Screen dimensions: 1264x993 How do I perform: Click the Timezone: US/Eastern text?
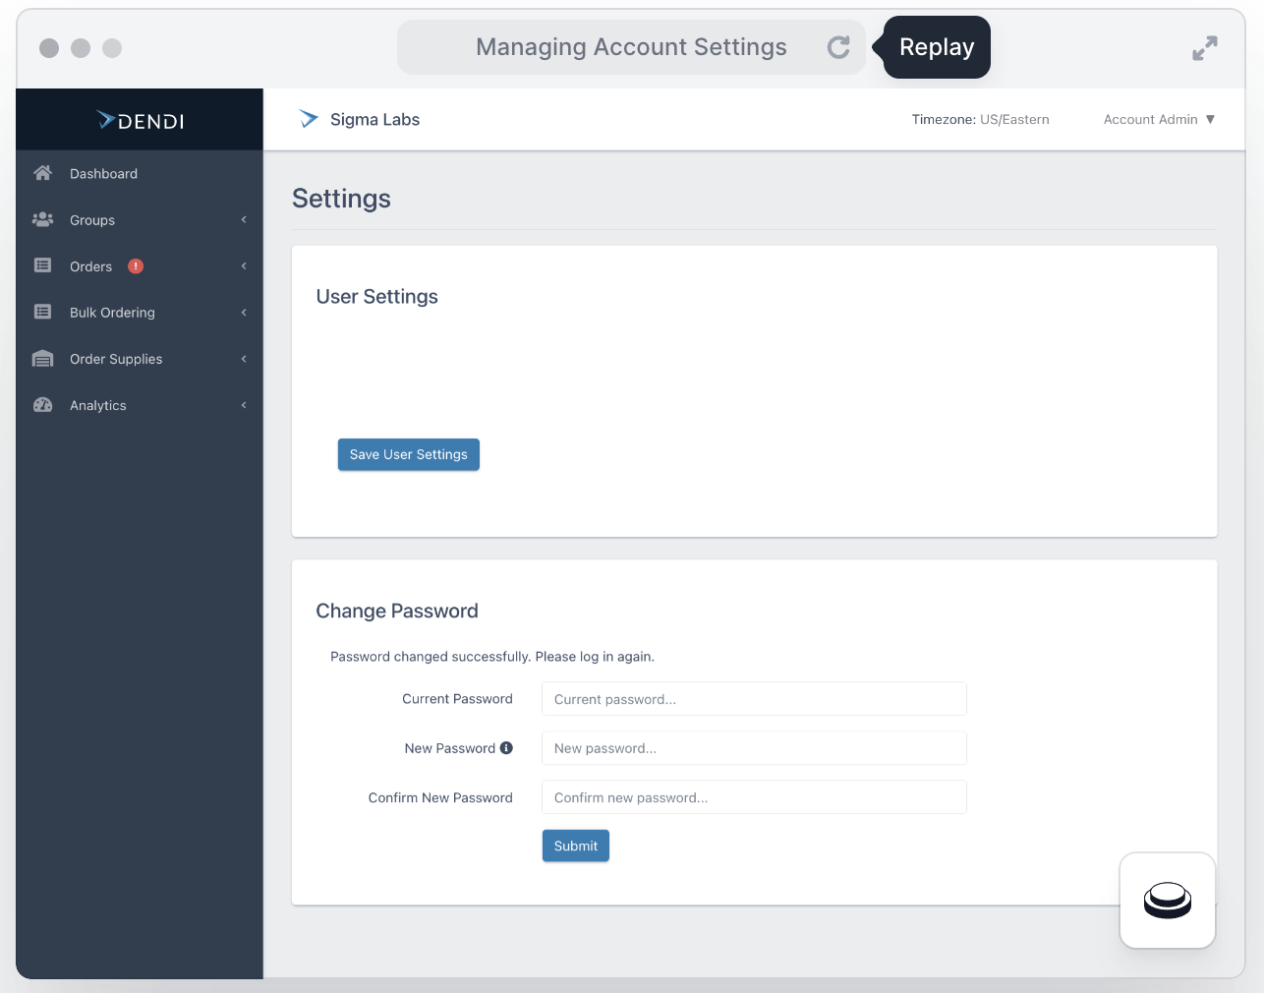(x=980, y=119)
